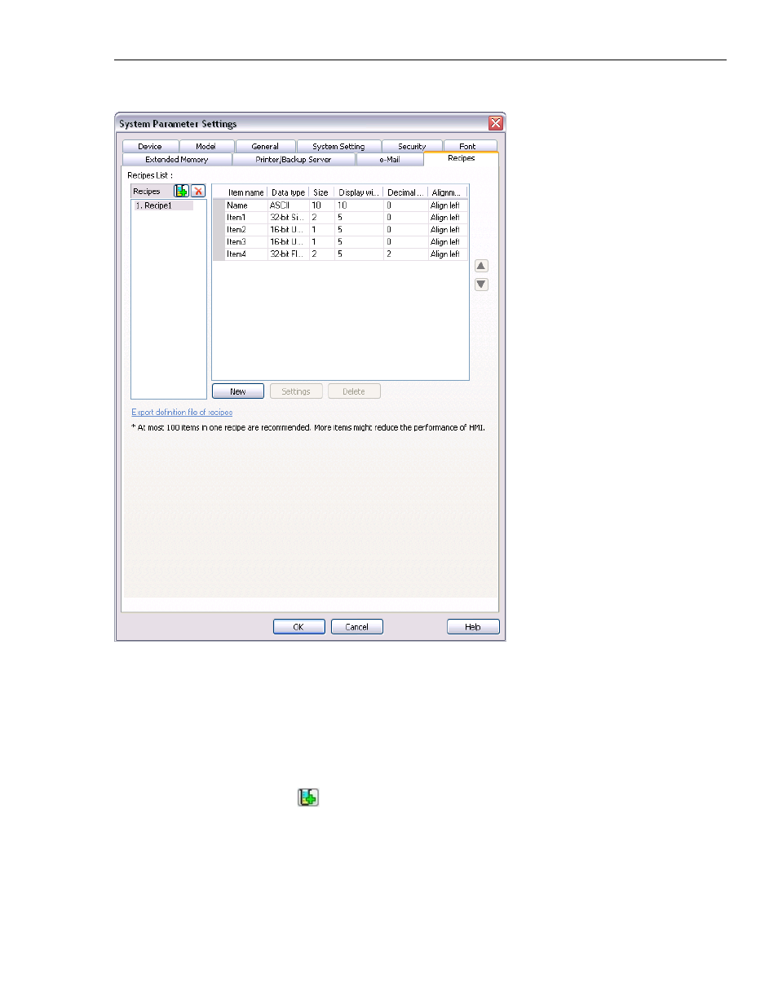Switch to the General tab
This screenshot has height=1007, width=778.
click(265, 146)
